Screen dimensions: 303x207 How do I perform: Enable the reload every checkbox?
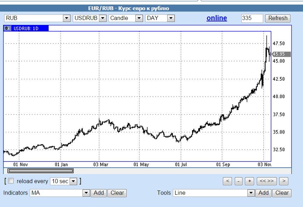(11, 181)
